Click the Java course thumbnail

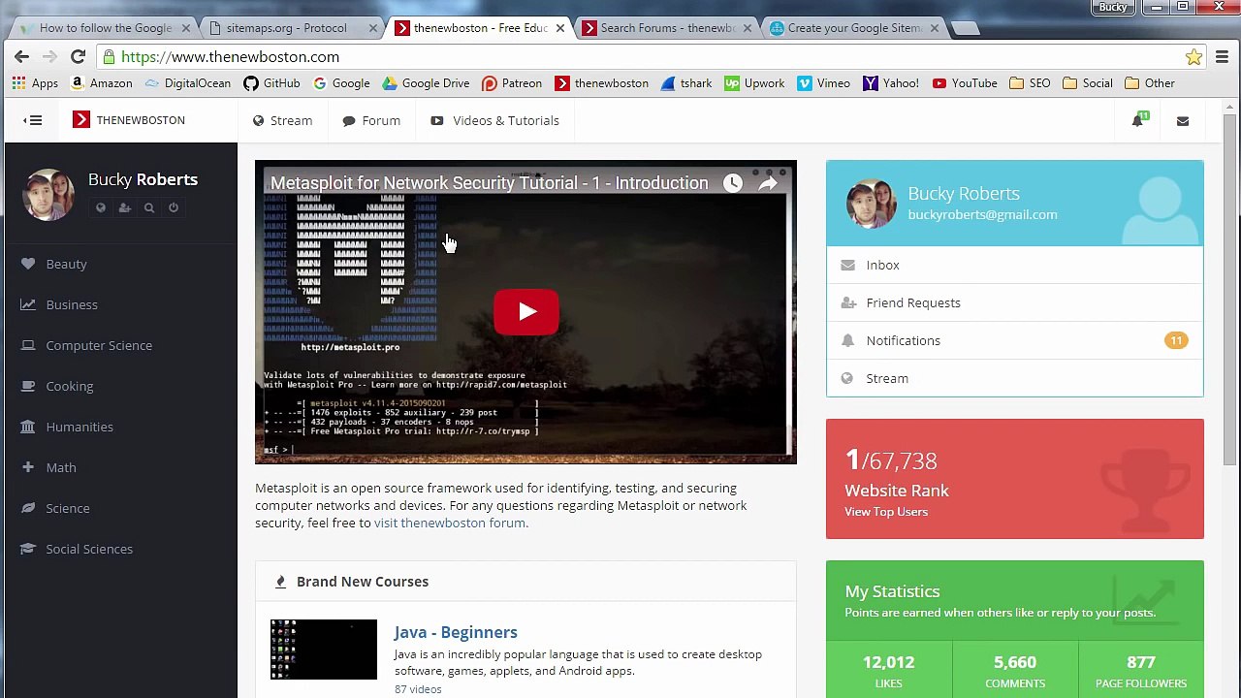[x=324, y=650]
